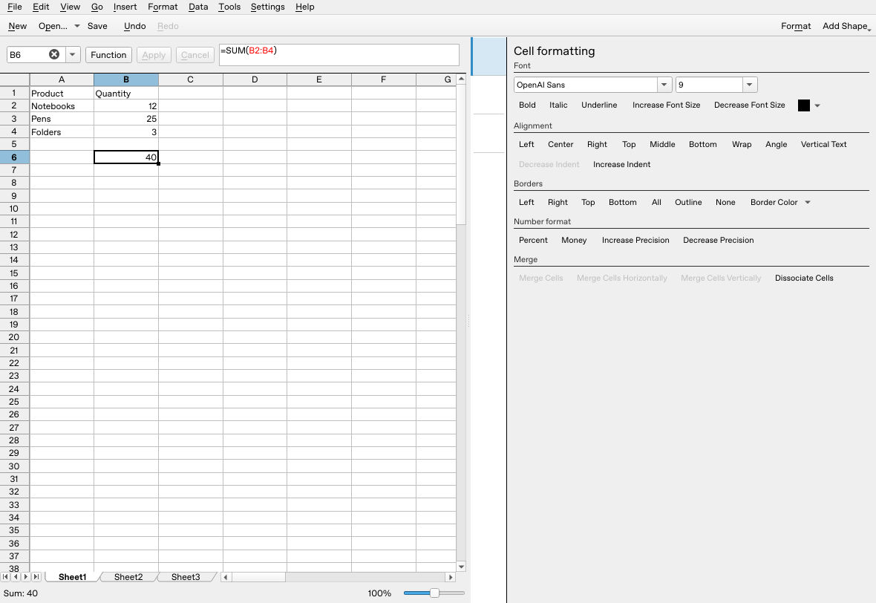This screenshot has width=876, height=603.
Task: Open the cell reference dropdown arrow
Action: coord(73,54)
